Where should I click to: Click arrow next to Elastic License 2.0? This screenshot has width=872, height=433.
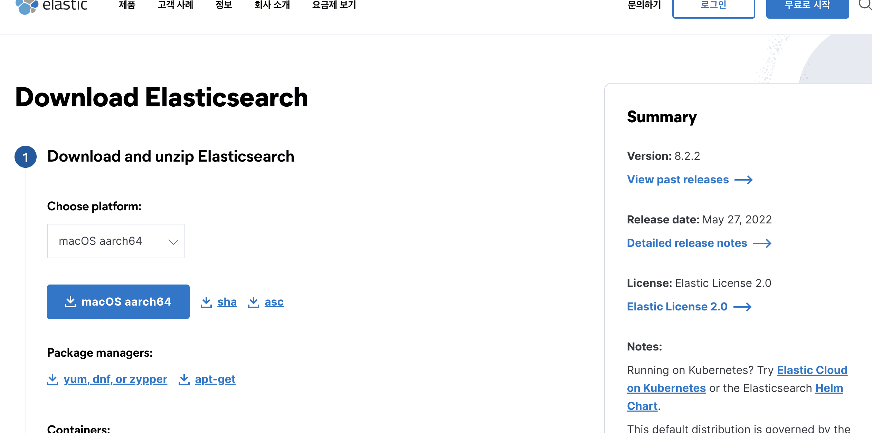coord(742,307)
